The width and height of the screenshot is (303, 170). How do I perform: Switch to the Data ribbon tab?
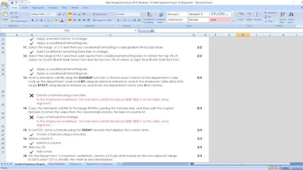[x=64, y=8]
